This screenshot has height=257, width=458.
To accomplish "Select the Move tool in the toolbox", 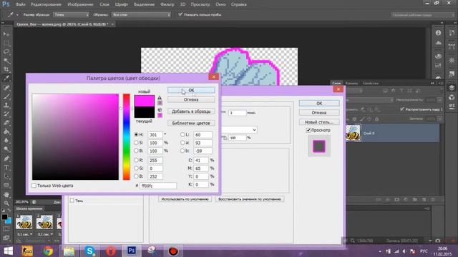I will point(6,34).
